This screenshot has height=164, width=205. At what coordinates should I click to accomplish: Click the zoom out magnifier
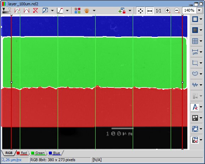(x=177, y=11)
